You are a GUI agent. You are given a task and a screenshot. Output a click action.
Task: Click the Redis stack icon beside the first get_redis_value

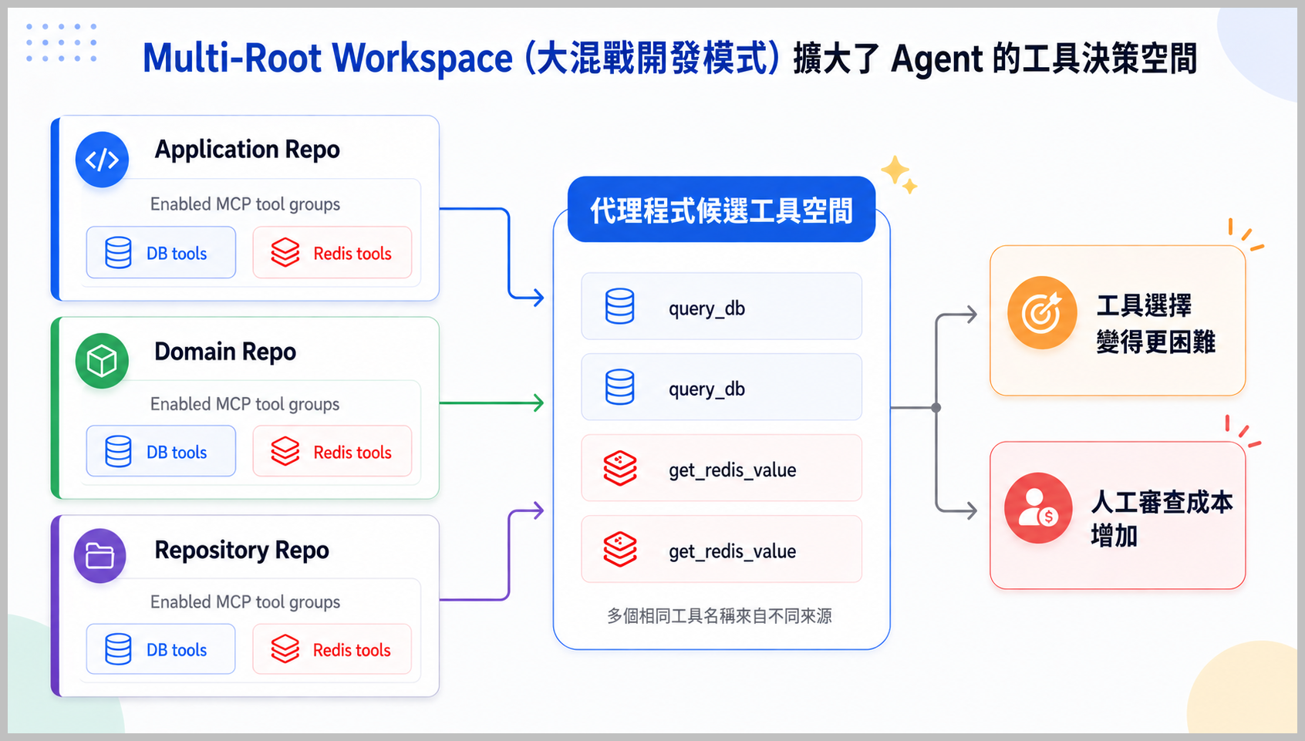[619, 467]
